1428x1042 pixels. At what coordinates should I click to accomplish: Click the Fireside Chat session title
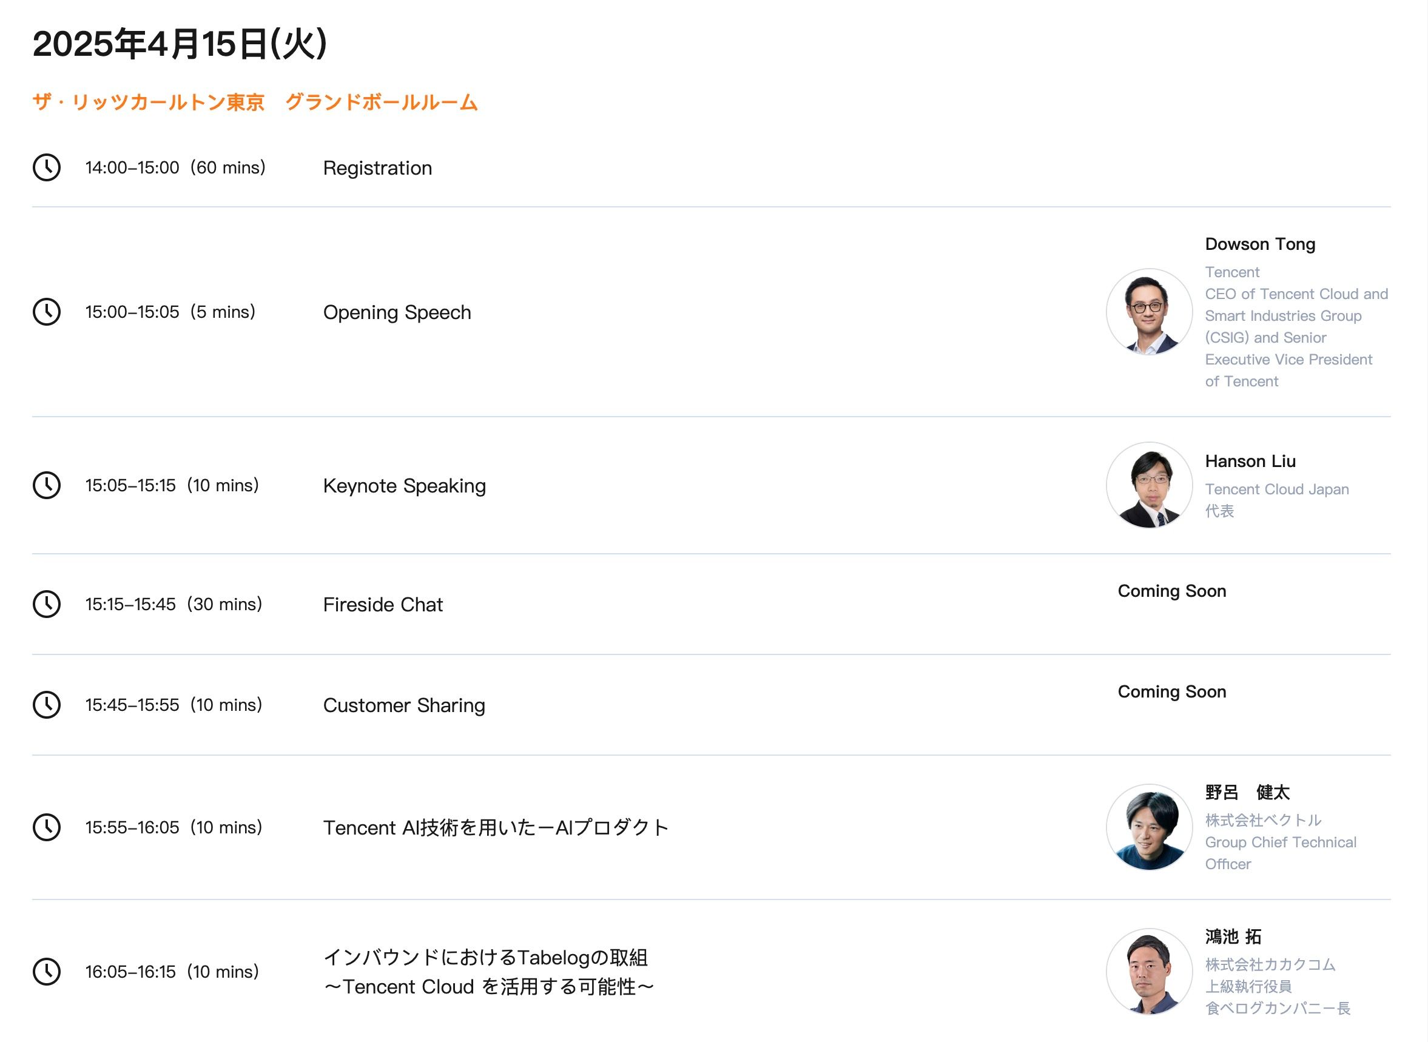383,604
